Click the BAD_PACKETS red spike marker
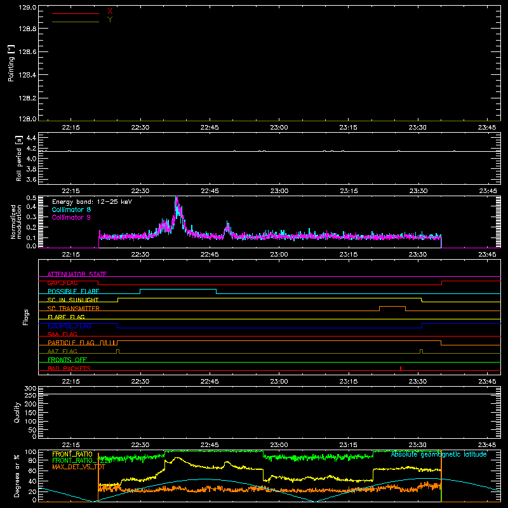This screenshot has height=508, width=508. [401, 368]
